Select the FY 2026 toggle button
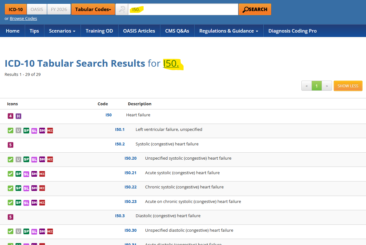366x245 pixels. click(59, 9)
